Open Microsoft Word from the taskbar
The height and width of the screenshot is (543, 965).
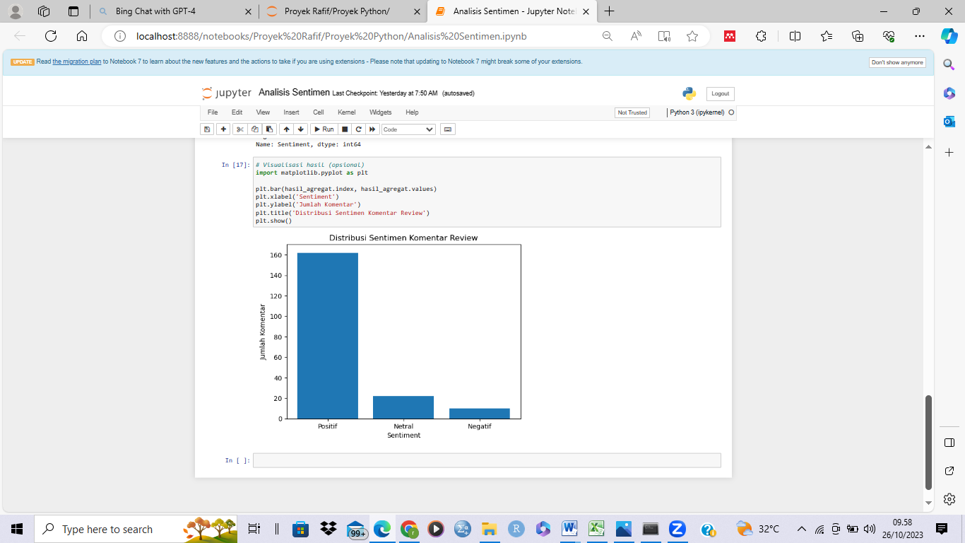pos(569,529)
